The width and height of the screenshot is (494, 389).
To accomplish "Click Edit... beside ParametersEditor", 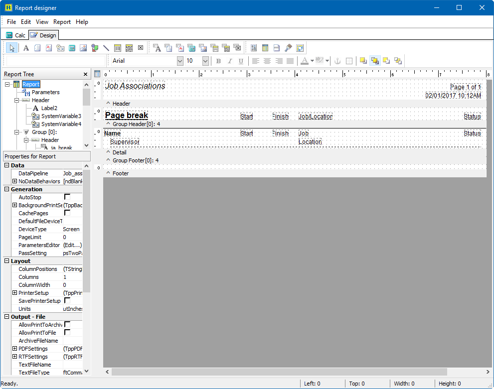I will point(72,245).
